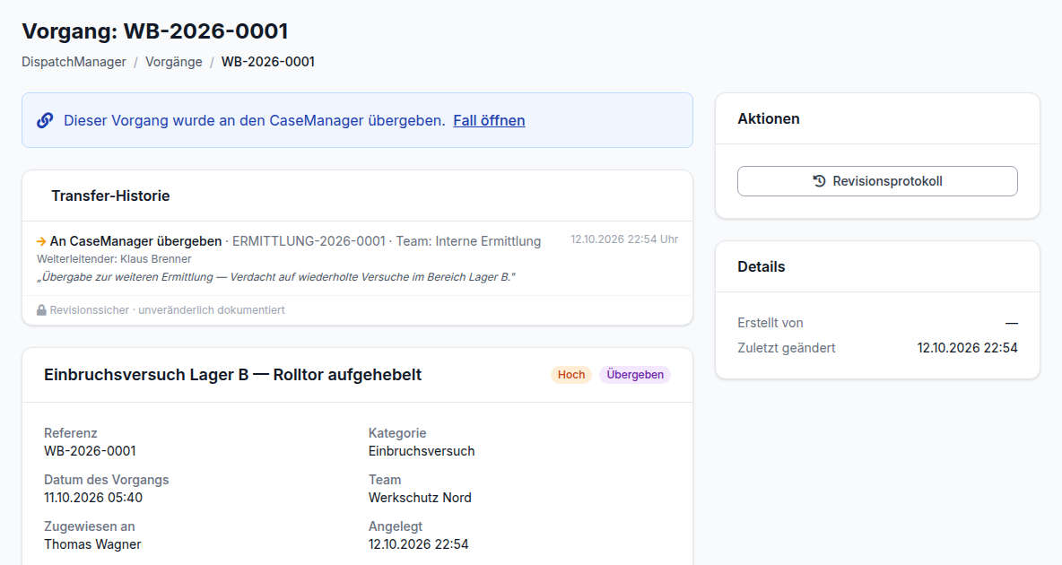Click the Kategorie value Einbruchsversuch
This screenshot has height=565, width=1062.
422,451
